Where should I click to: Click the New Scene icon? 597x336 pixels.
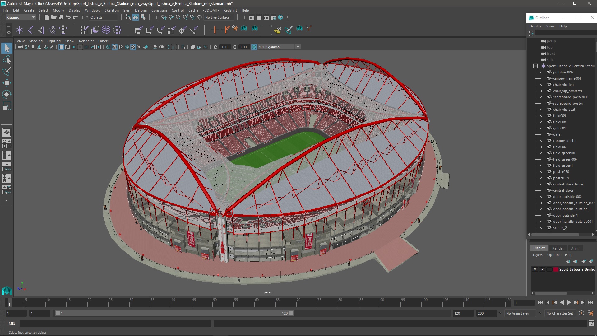click(46, 17)
